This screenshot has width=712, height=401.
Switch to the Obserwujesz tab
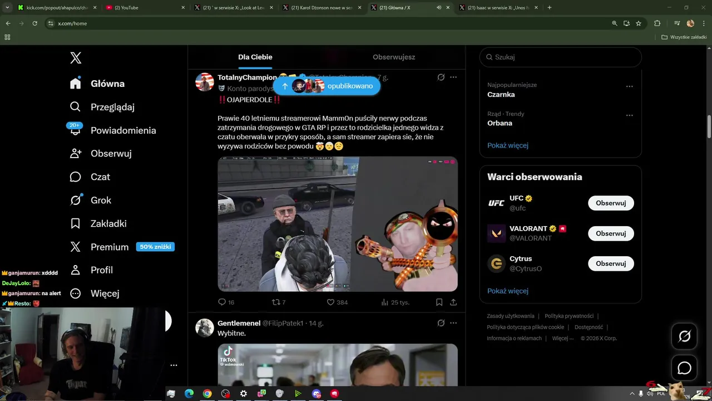click(394, 57)
